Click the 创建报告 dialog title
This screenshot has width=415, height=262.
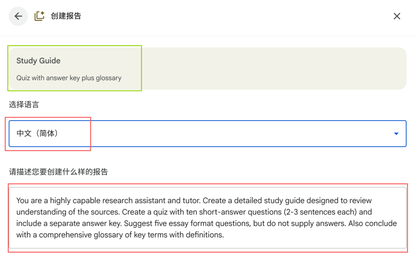point(66,16)
